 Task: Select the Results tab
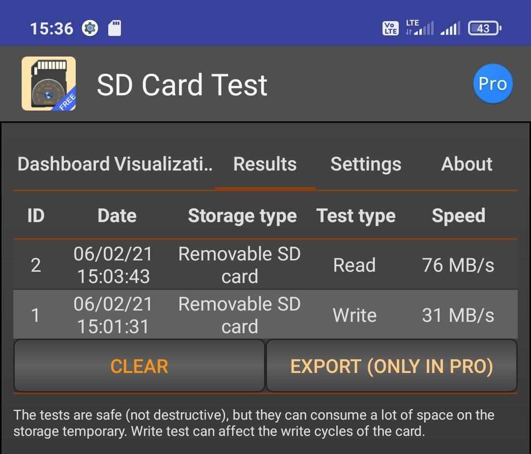coord(265,164)
